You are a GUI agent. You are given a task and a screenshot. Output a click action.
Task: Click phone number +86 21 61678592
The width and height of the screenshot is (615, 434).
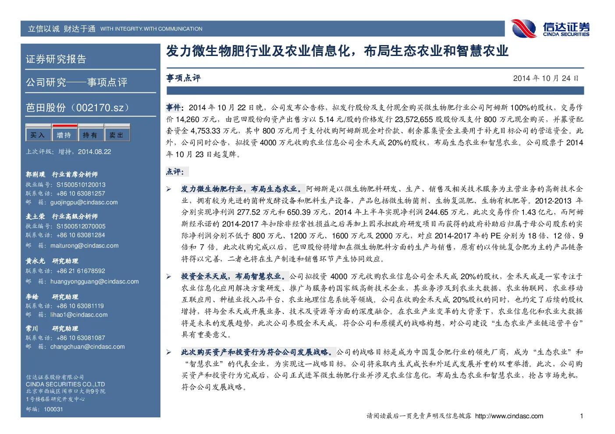pyautogui.click(x=81, y=271)
